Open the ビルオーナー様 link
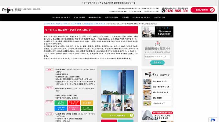This screenshot has height=122, width=219. coord(135,11)
